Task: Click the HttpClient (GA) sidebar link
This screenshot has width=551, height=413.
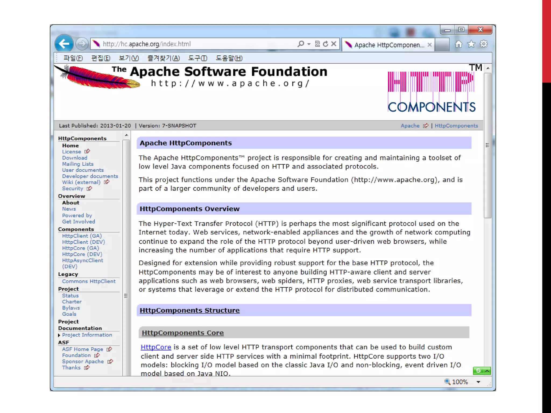Action: pos(82,236)
